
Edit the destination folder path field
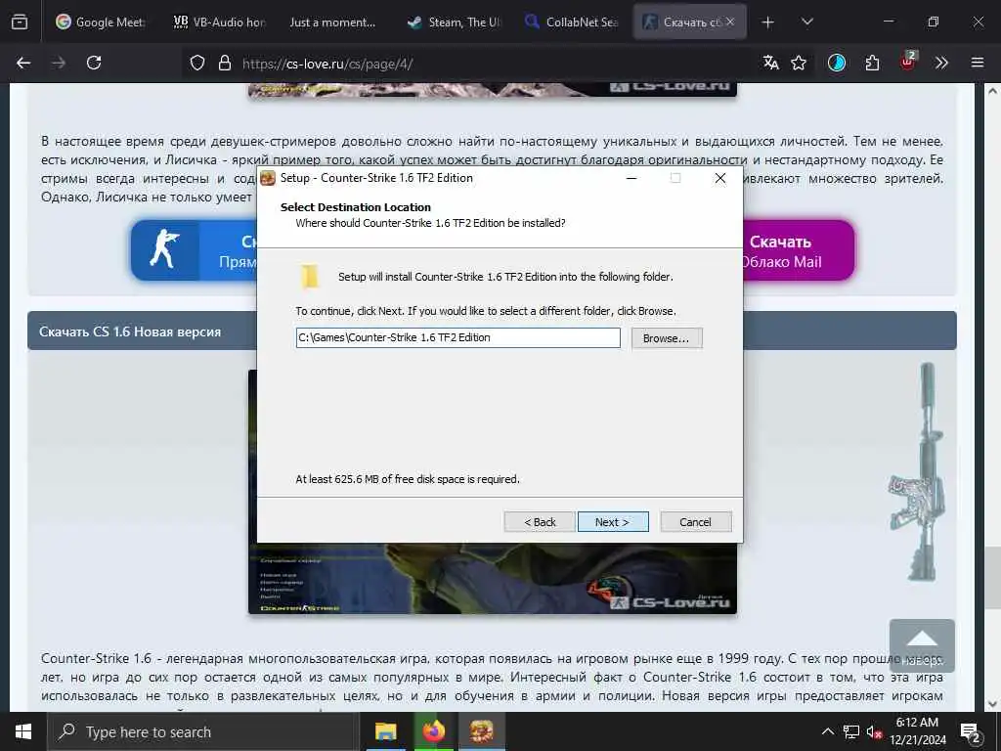pyautogui.click(x=457, y=337)
